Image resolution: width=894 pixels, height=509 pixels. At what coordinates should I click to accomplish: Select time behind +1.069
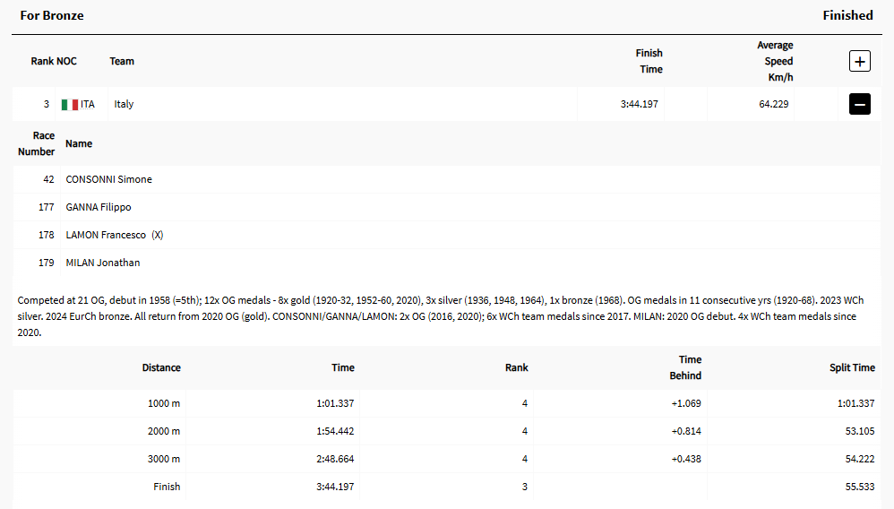click(x=686, y=403)
